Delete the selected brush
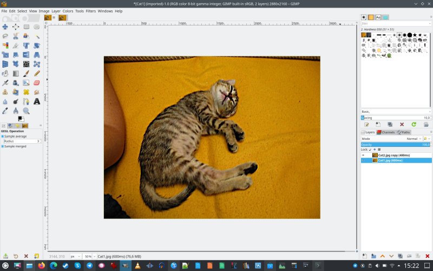The image size is (433, 271). (x=402, y=125)
